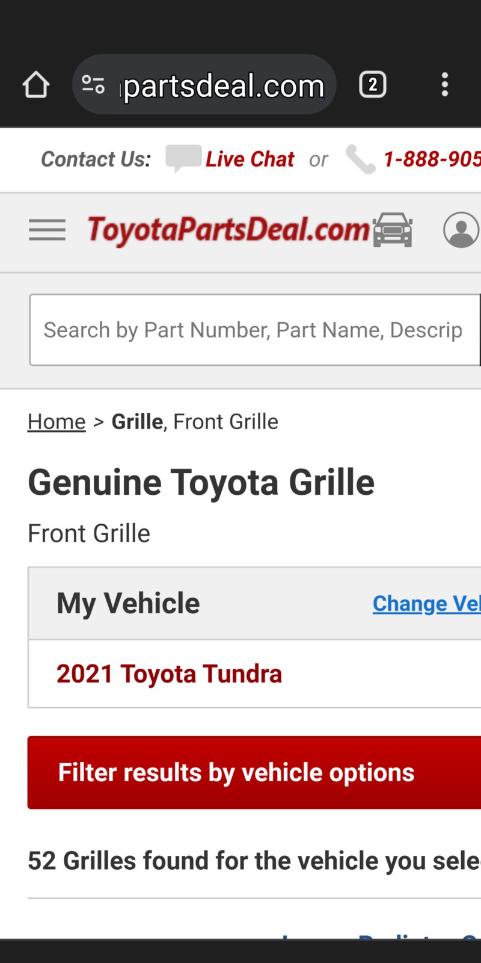Click the Change Vehicle link
481x963 pixels.
click(x=427, y=604)
